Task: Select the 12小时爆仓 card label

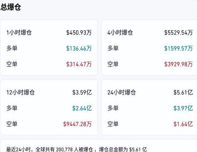Action: point(21,92)
